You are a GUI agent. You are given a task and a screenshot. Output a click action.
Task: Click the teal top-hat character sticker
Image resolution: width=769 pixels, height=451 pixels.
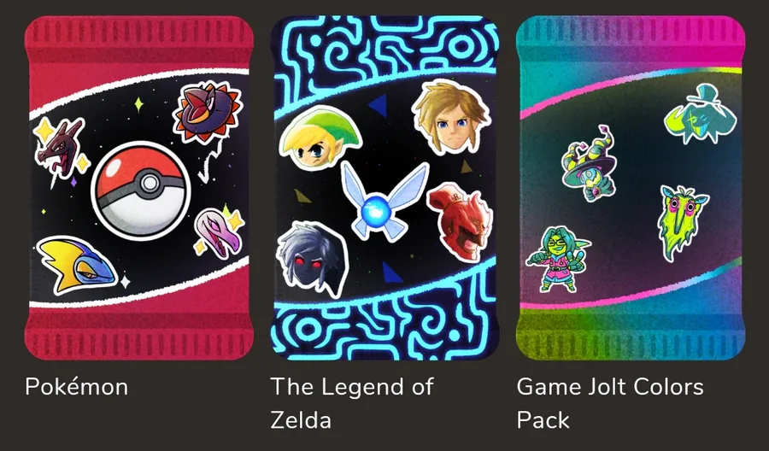tap(701, 115)
